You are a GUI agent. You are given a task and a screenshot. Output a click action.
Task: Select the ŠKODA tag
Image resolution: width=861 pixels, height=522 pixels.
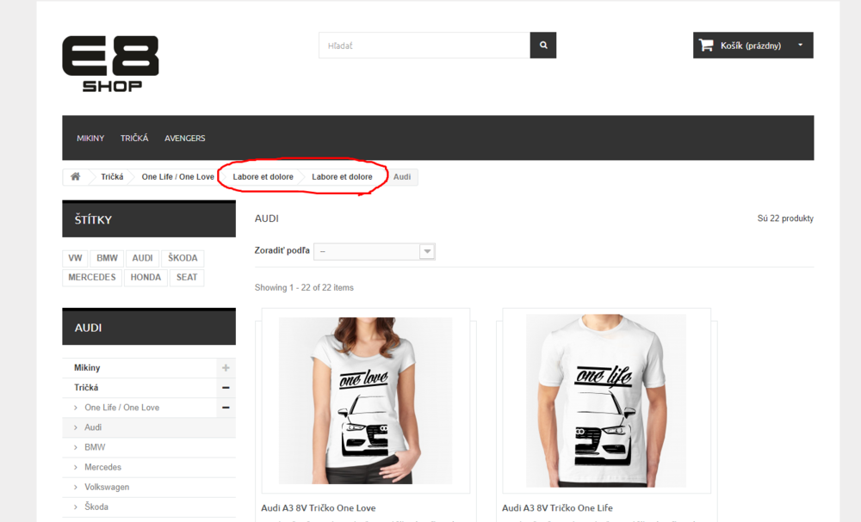click(183, 258)
